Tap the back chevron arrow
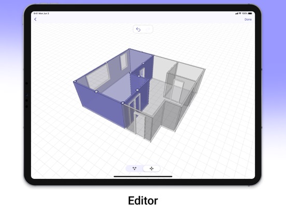The height and width of the screenshot is (214, 286). [x=35, y=19]
